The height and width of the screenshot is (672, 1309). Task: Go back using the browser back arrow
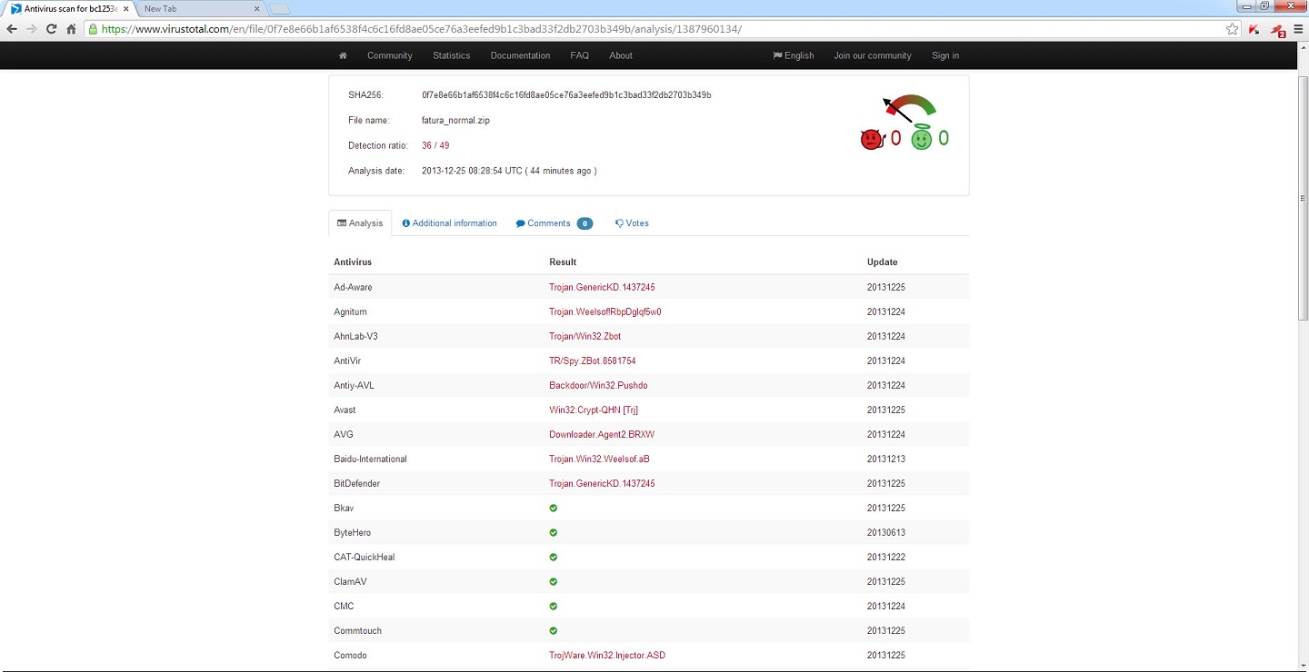12,29
